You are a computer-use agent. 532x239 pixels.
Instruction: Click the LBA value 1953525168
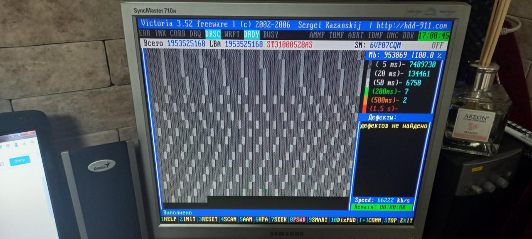244,44
